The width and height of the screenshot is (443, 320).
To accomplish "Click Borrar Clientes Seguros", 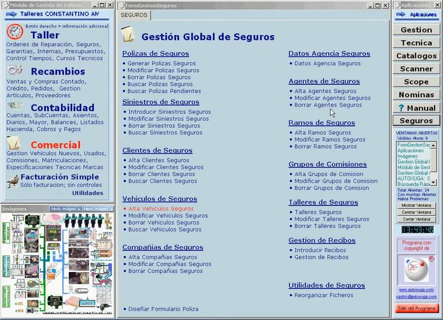I will (x=162, y=174).
